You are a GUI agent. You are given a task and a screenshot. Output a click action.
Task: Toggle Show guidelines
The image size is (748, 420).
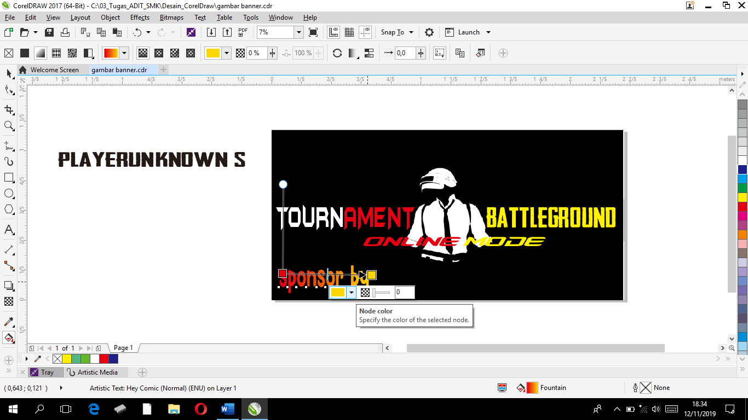coord(365,32)
